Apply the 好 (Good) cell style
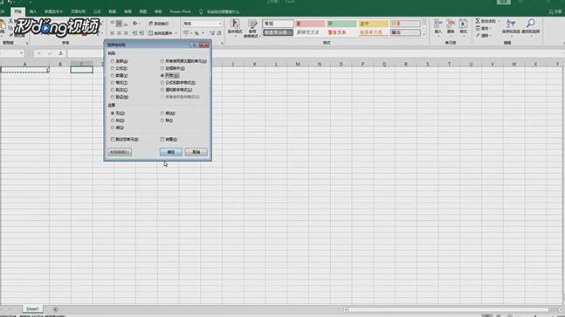 [x=341, y=24]
